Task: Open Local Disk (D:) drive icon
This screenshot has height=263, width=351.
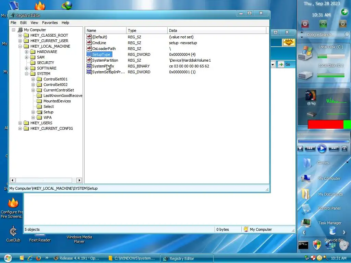Action: click(305, 75)
